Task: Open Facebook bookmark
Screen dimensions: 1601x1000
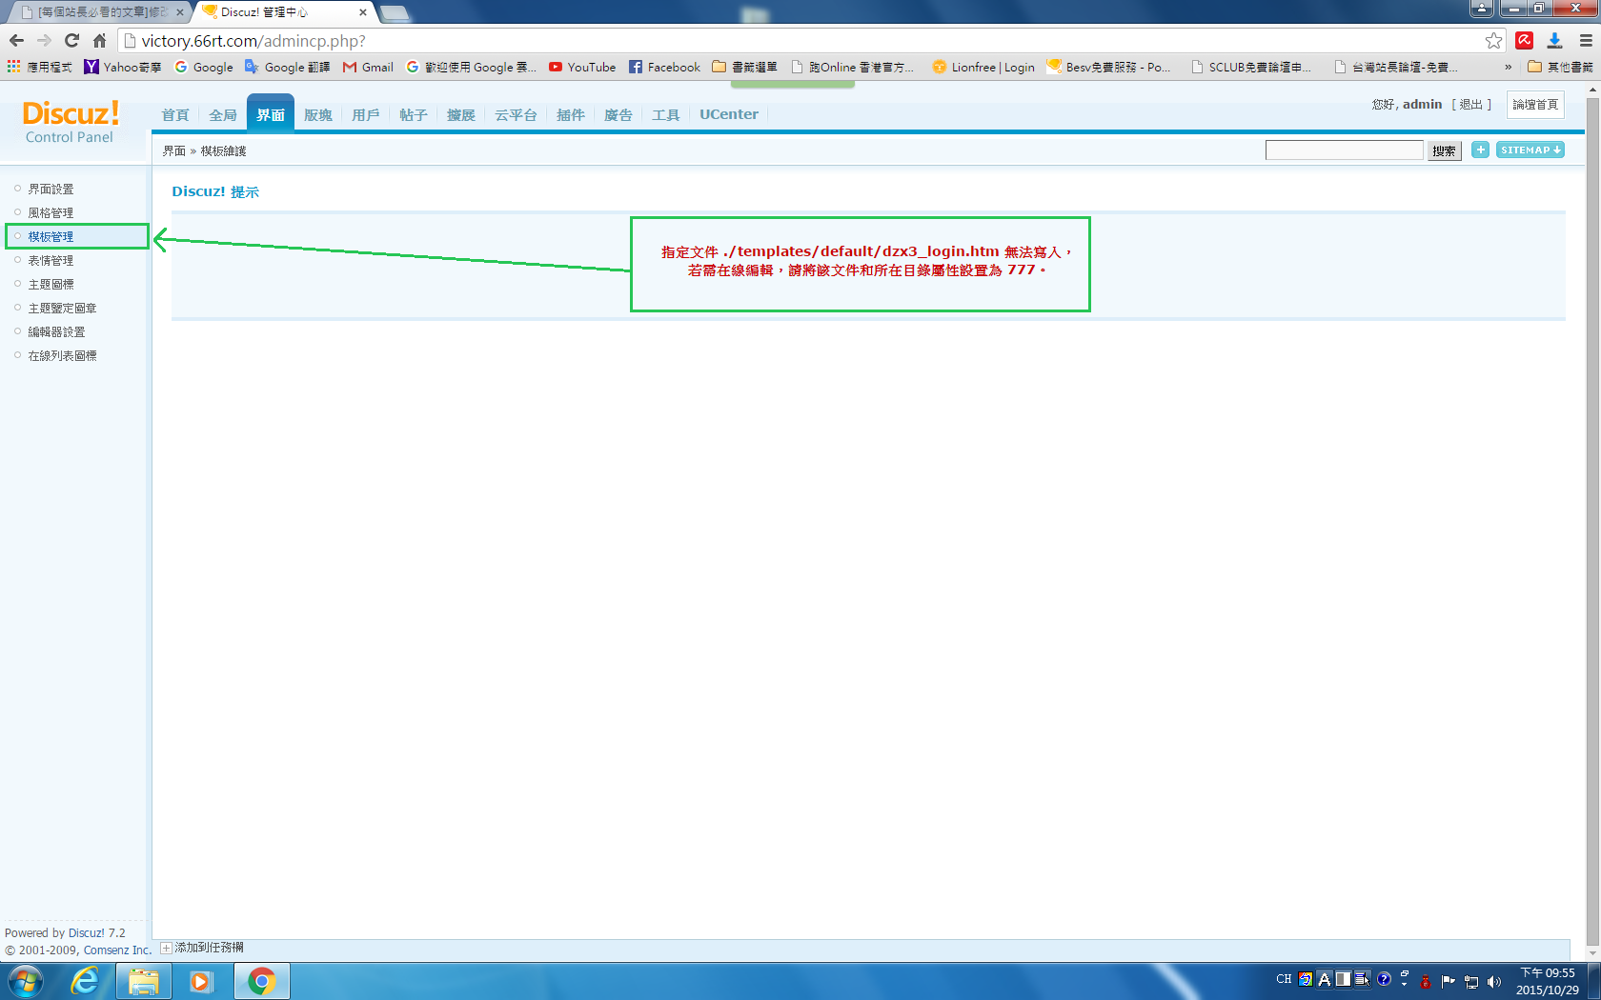Action: coord(664,67)
